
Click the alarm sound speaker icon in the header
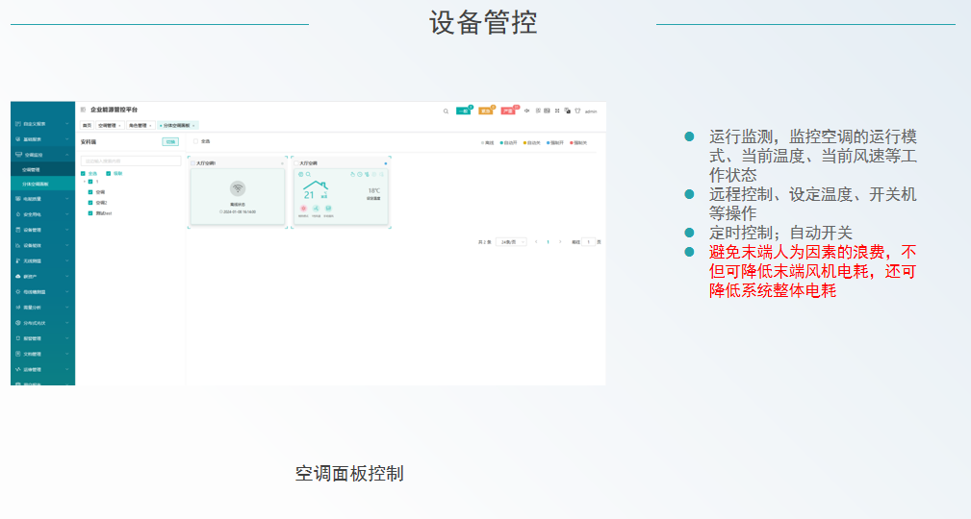(x=527, y=111)
